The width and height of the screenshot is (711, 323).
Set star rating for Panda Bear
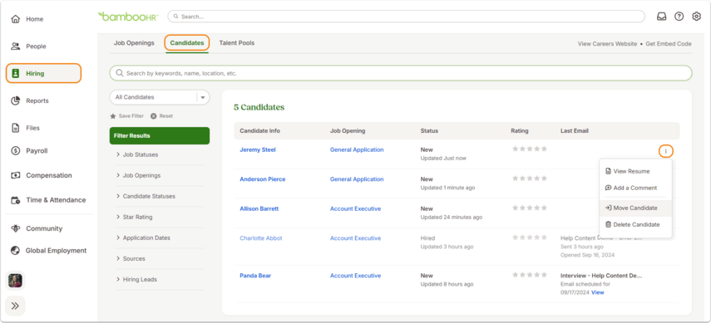[x=530, y=275]
